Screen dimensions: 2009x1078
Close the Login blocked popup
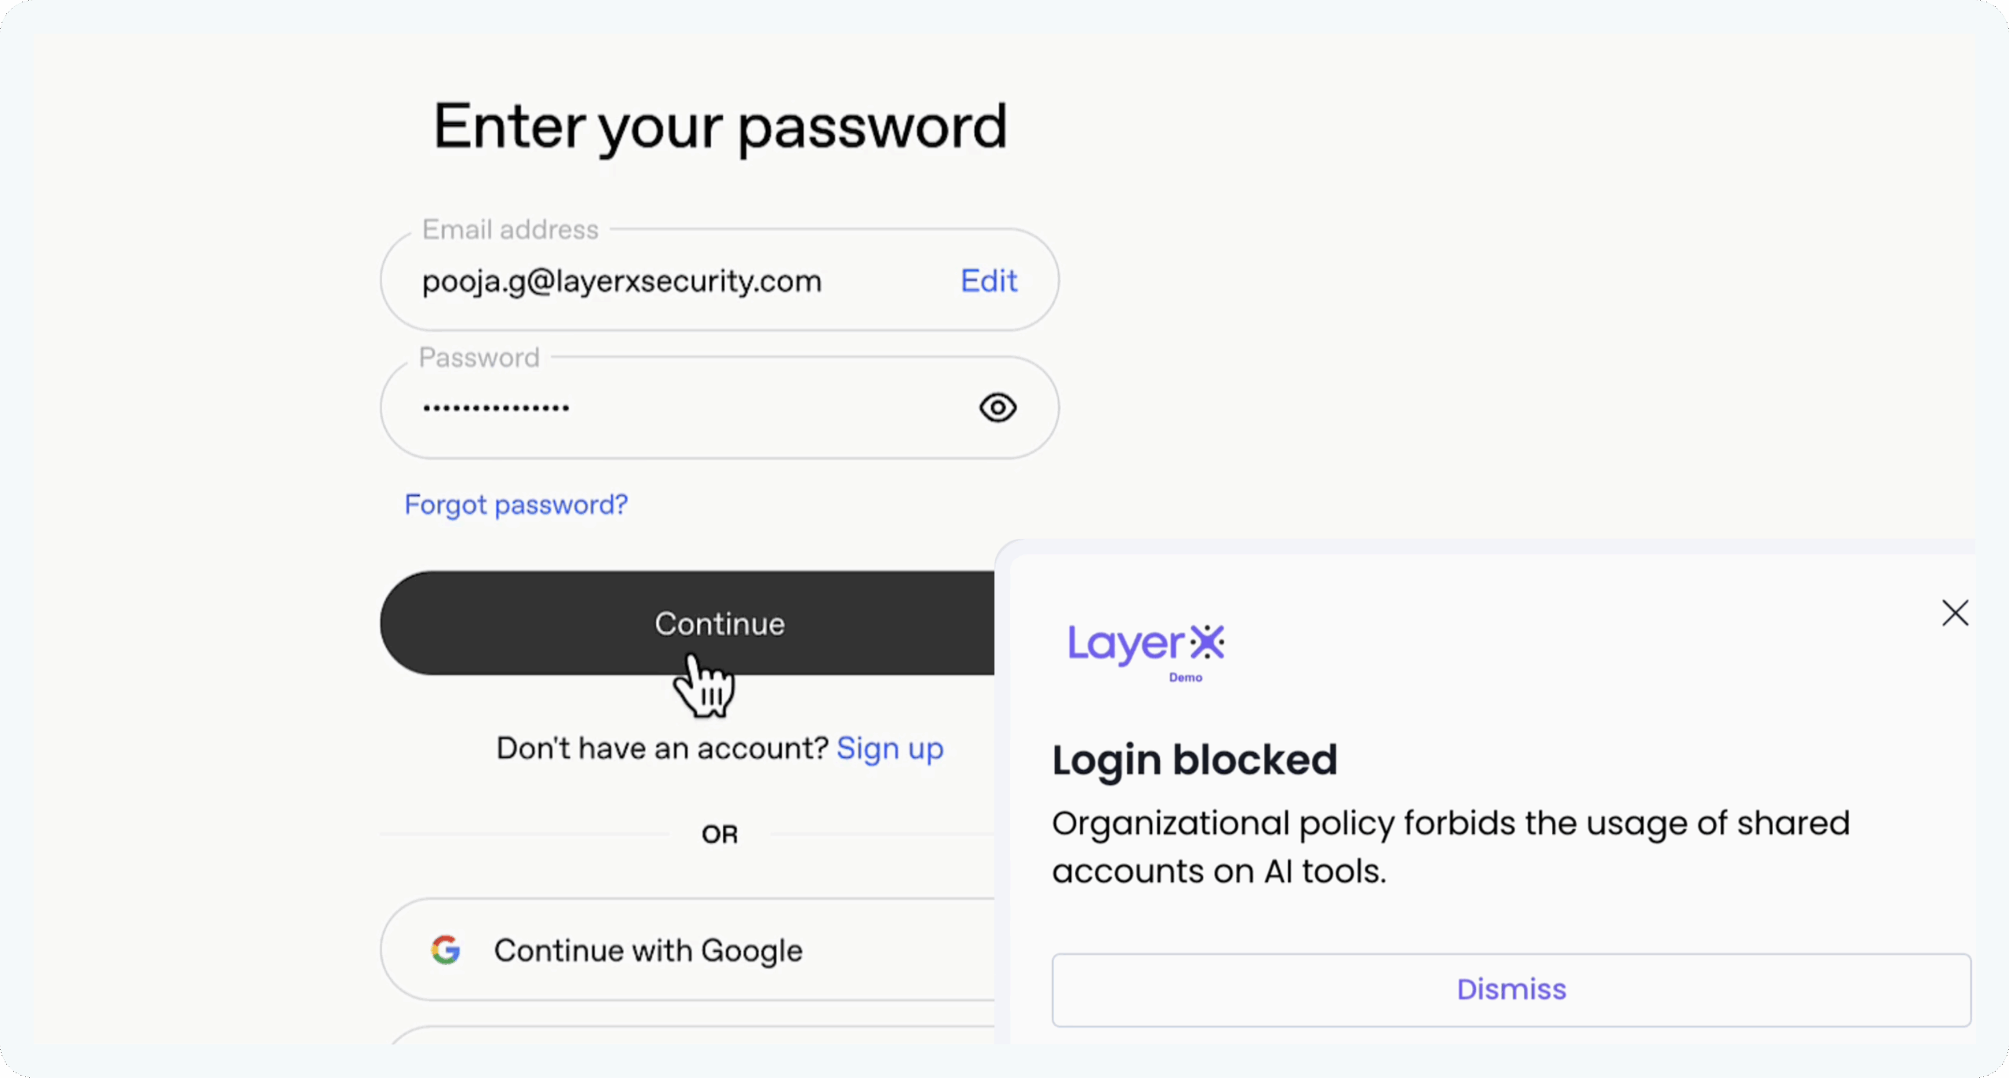click(1955, 613)
